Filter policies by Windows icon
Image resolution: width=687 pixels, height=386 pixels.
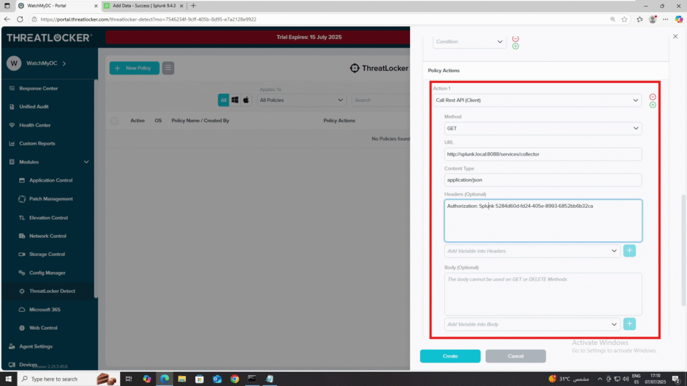coord(235,101)
